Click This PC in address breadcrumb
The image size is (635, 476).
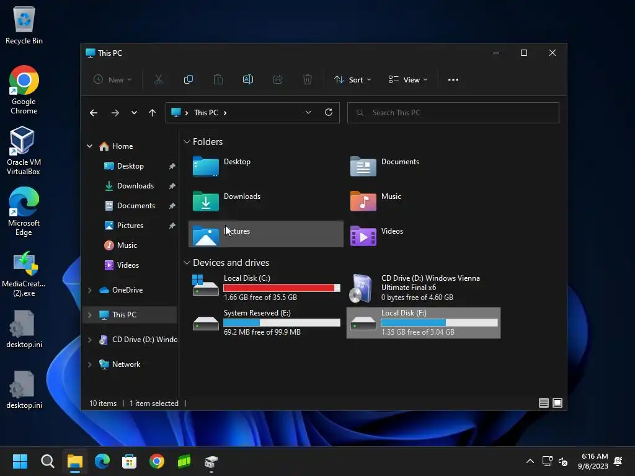(x=206, y=113)
